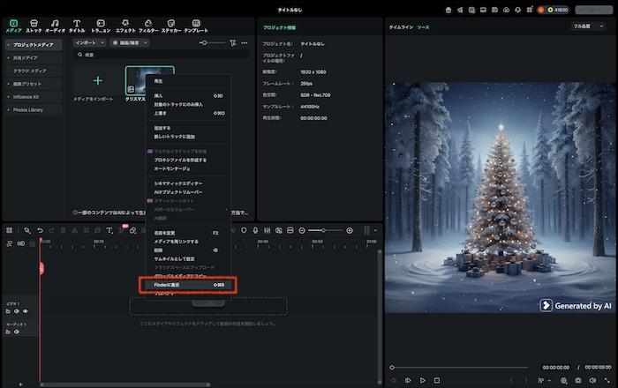Mute the ビデオ 1 track speaker
The image size is (618, 388).
coord(17,311)
